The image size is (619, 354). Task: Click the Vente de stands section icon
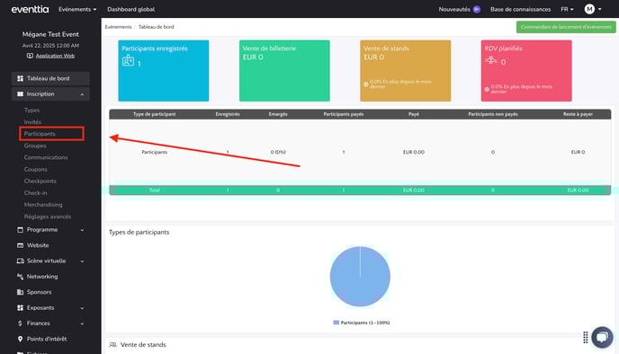(x=112, y=344)
